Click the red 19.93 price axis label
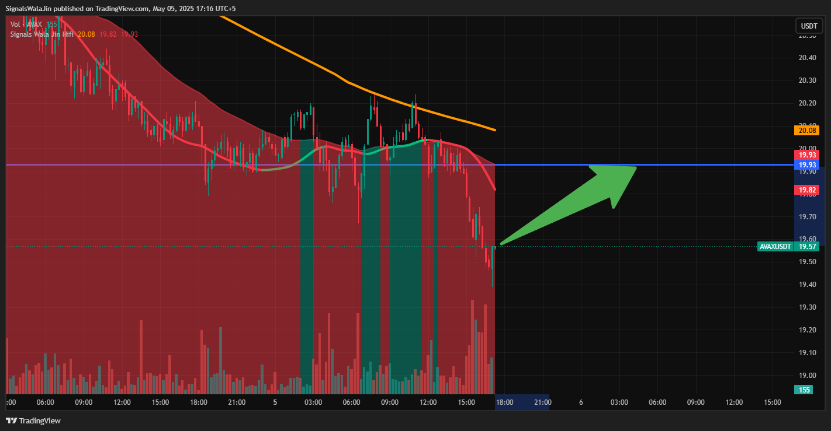This screenshot has width=831, height=431. [807, 155]
